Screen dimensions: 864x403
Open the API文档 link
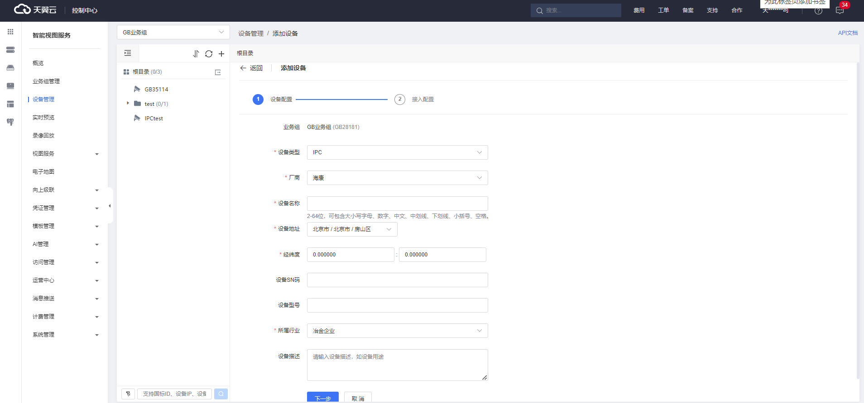point(848,33)
